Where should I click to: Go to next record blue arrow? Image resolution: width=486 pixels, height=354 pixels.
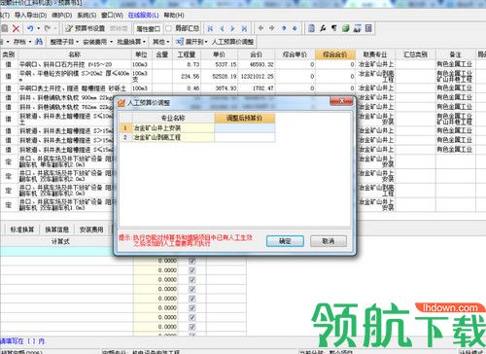pyautogui.click(x=232, y=28)
